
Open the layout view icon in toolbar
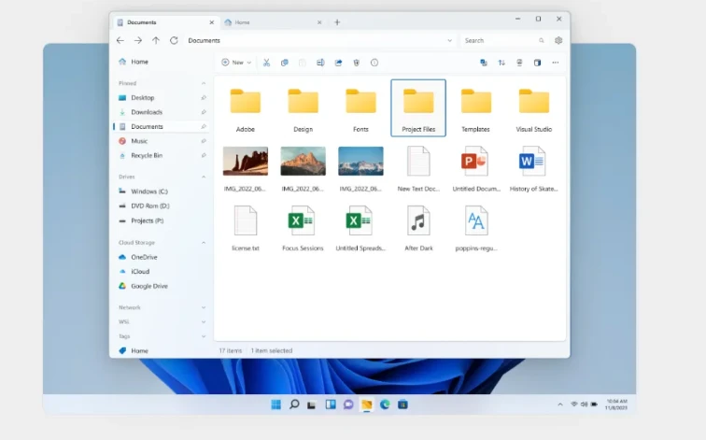[x=519, y=63]
